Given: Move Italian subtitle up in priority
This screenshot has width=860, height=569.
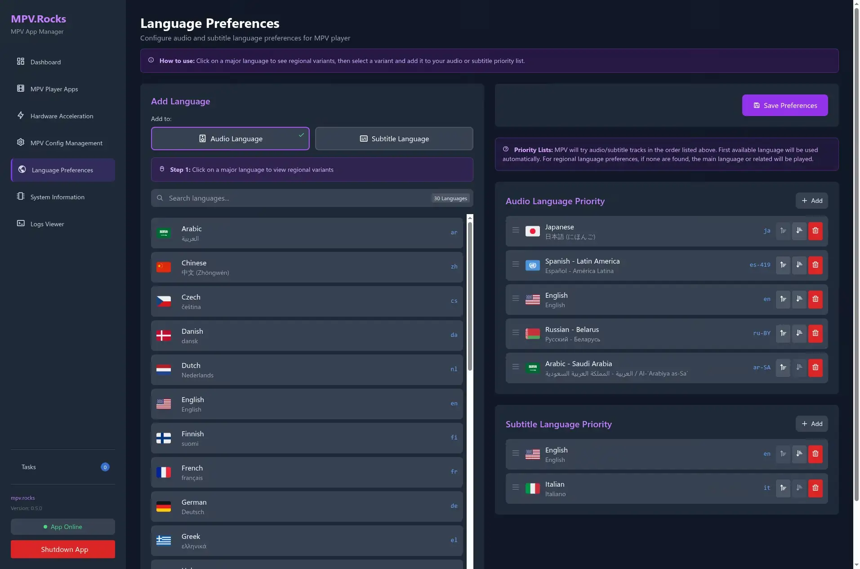Looking at the screenshot, I should point(783,488).
